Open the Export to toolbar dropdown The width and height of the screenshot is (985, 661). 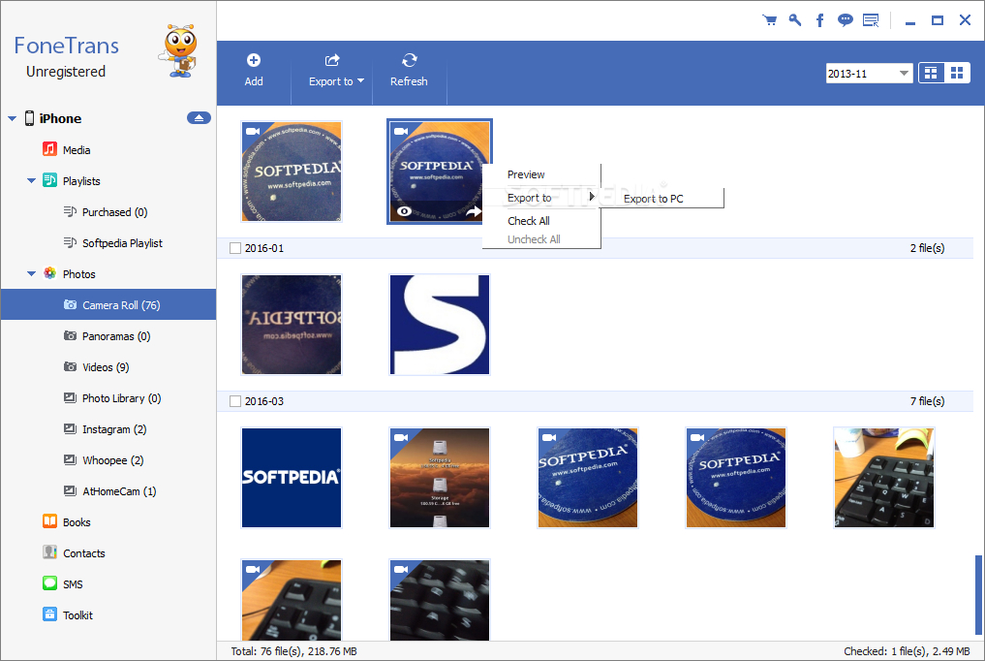tap(336, 71)
